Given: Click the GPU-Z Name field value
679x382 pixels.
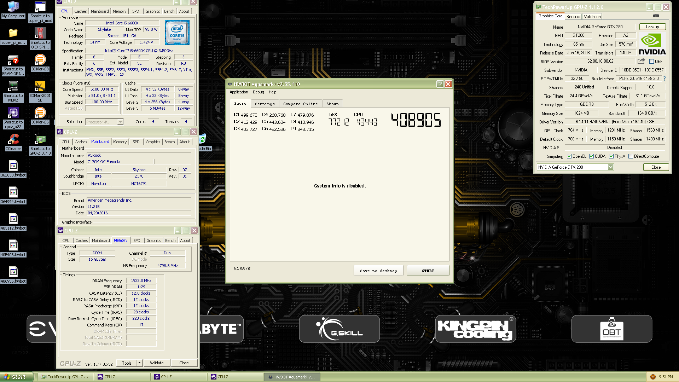Looking at the screenshot, I should (600, 27).
